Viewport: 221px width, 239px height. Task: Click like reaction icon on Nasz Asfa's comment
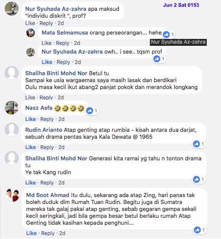tap(90, 110)
